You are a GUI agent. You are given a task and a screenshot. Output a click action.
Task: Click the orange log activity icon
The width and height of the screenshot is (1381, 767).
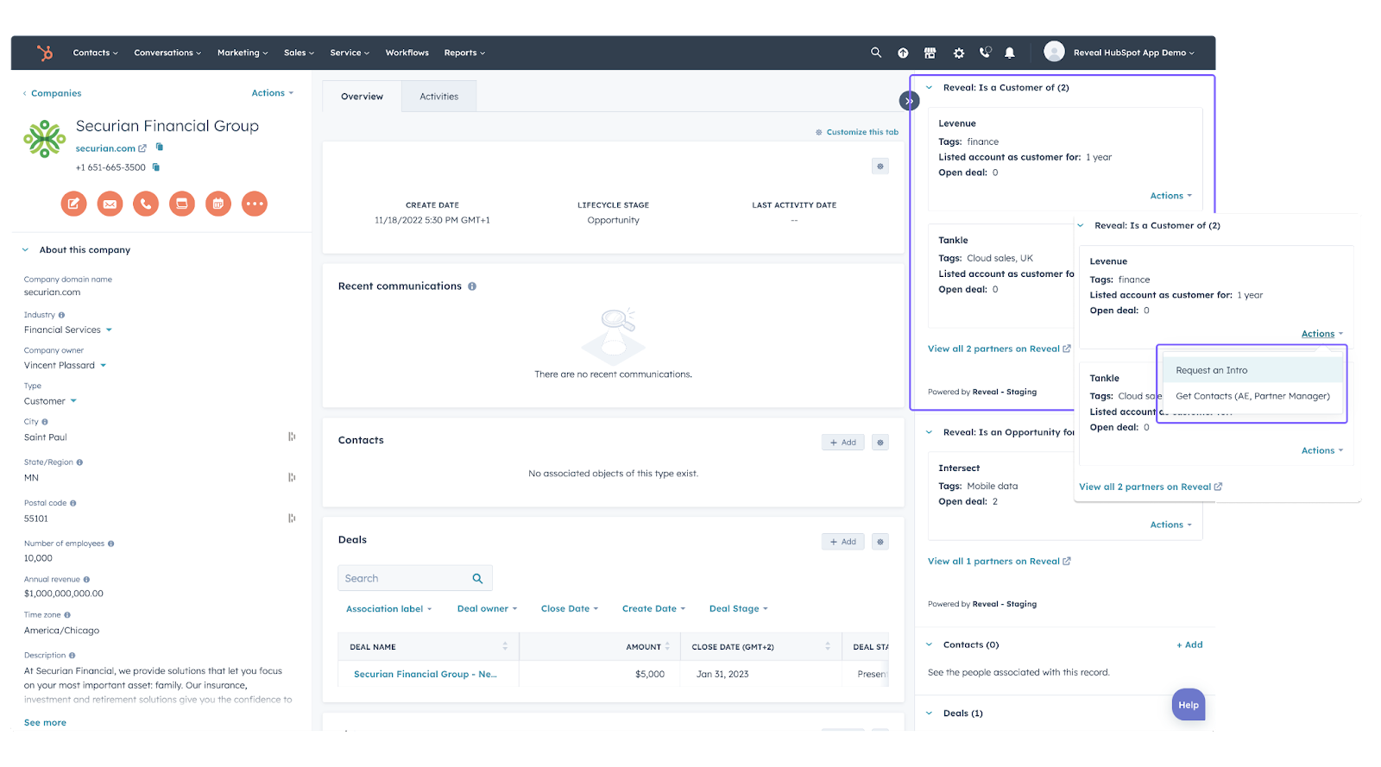182,204
